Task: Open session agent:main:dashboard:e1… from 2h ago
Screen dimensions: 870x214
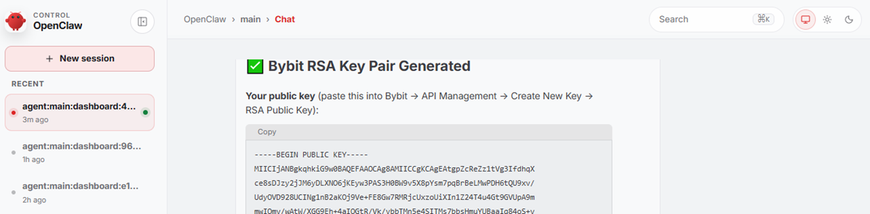Action: pos(80,192)
